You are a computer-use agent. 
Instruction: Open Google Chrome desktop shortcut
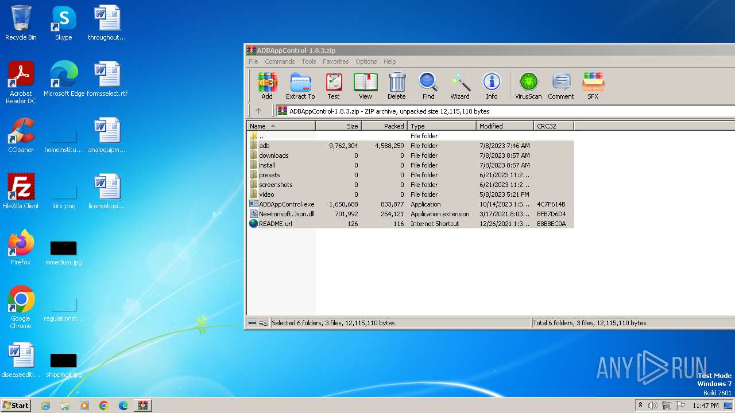[x=21, y=307]
